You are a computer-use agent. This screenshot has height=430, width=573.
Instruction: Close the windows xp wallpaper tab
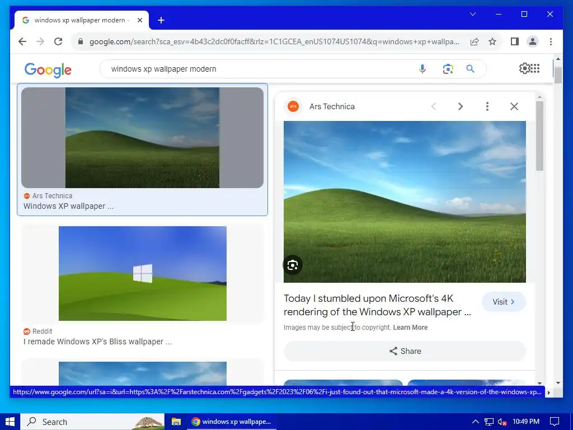[x=139, y=20]
